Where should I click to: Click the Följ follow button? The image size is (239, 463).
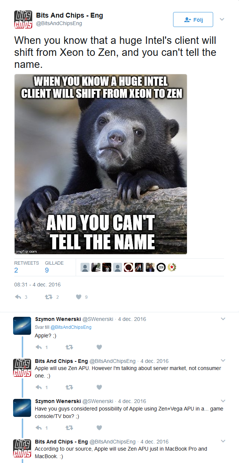click(x=193, y=19)
